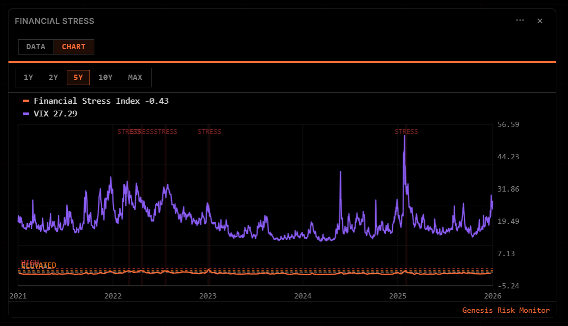
Task: Click the 2024 x-axis label
Action: (x=303, y=295)
